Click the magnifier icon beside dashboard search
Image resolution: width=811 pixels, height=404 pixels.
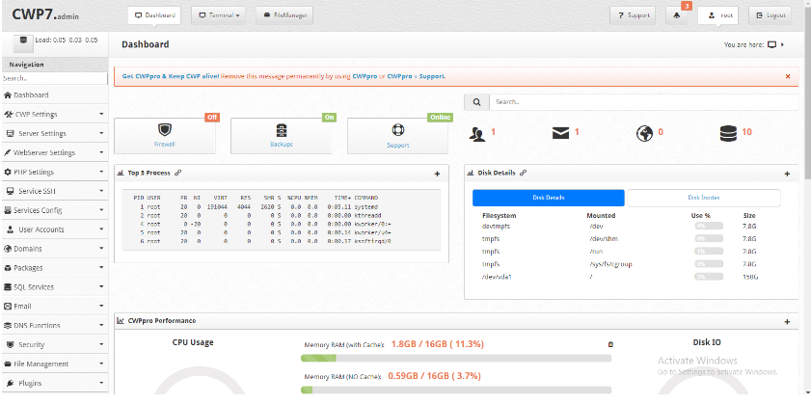tap(476, 102)
